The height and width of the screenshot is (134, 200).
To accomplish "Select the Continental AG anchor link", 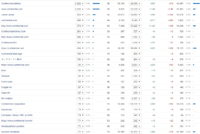I will pyautogui.click(x=9, y=42).
